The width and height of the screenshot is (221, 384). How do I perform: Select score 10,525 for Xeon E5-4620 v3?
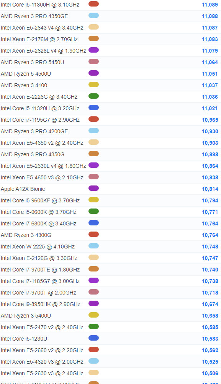(210, 361)
